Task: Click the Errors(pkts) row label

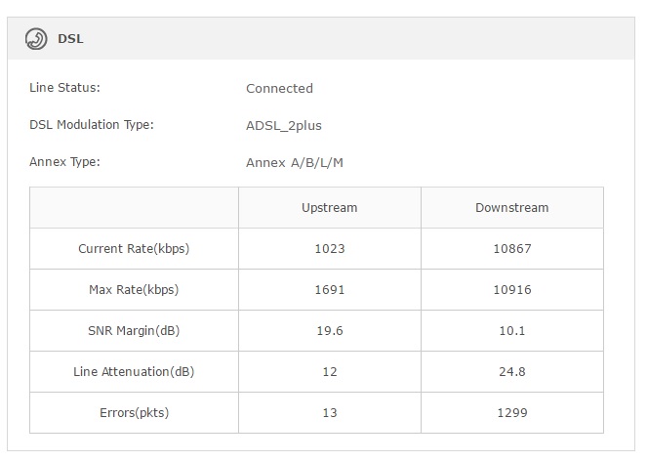Action: 134,412
